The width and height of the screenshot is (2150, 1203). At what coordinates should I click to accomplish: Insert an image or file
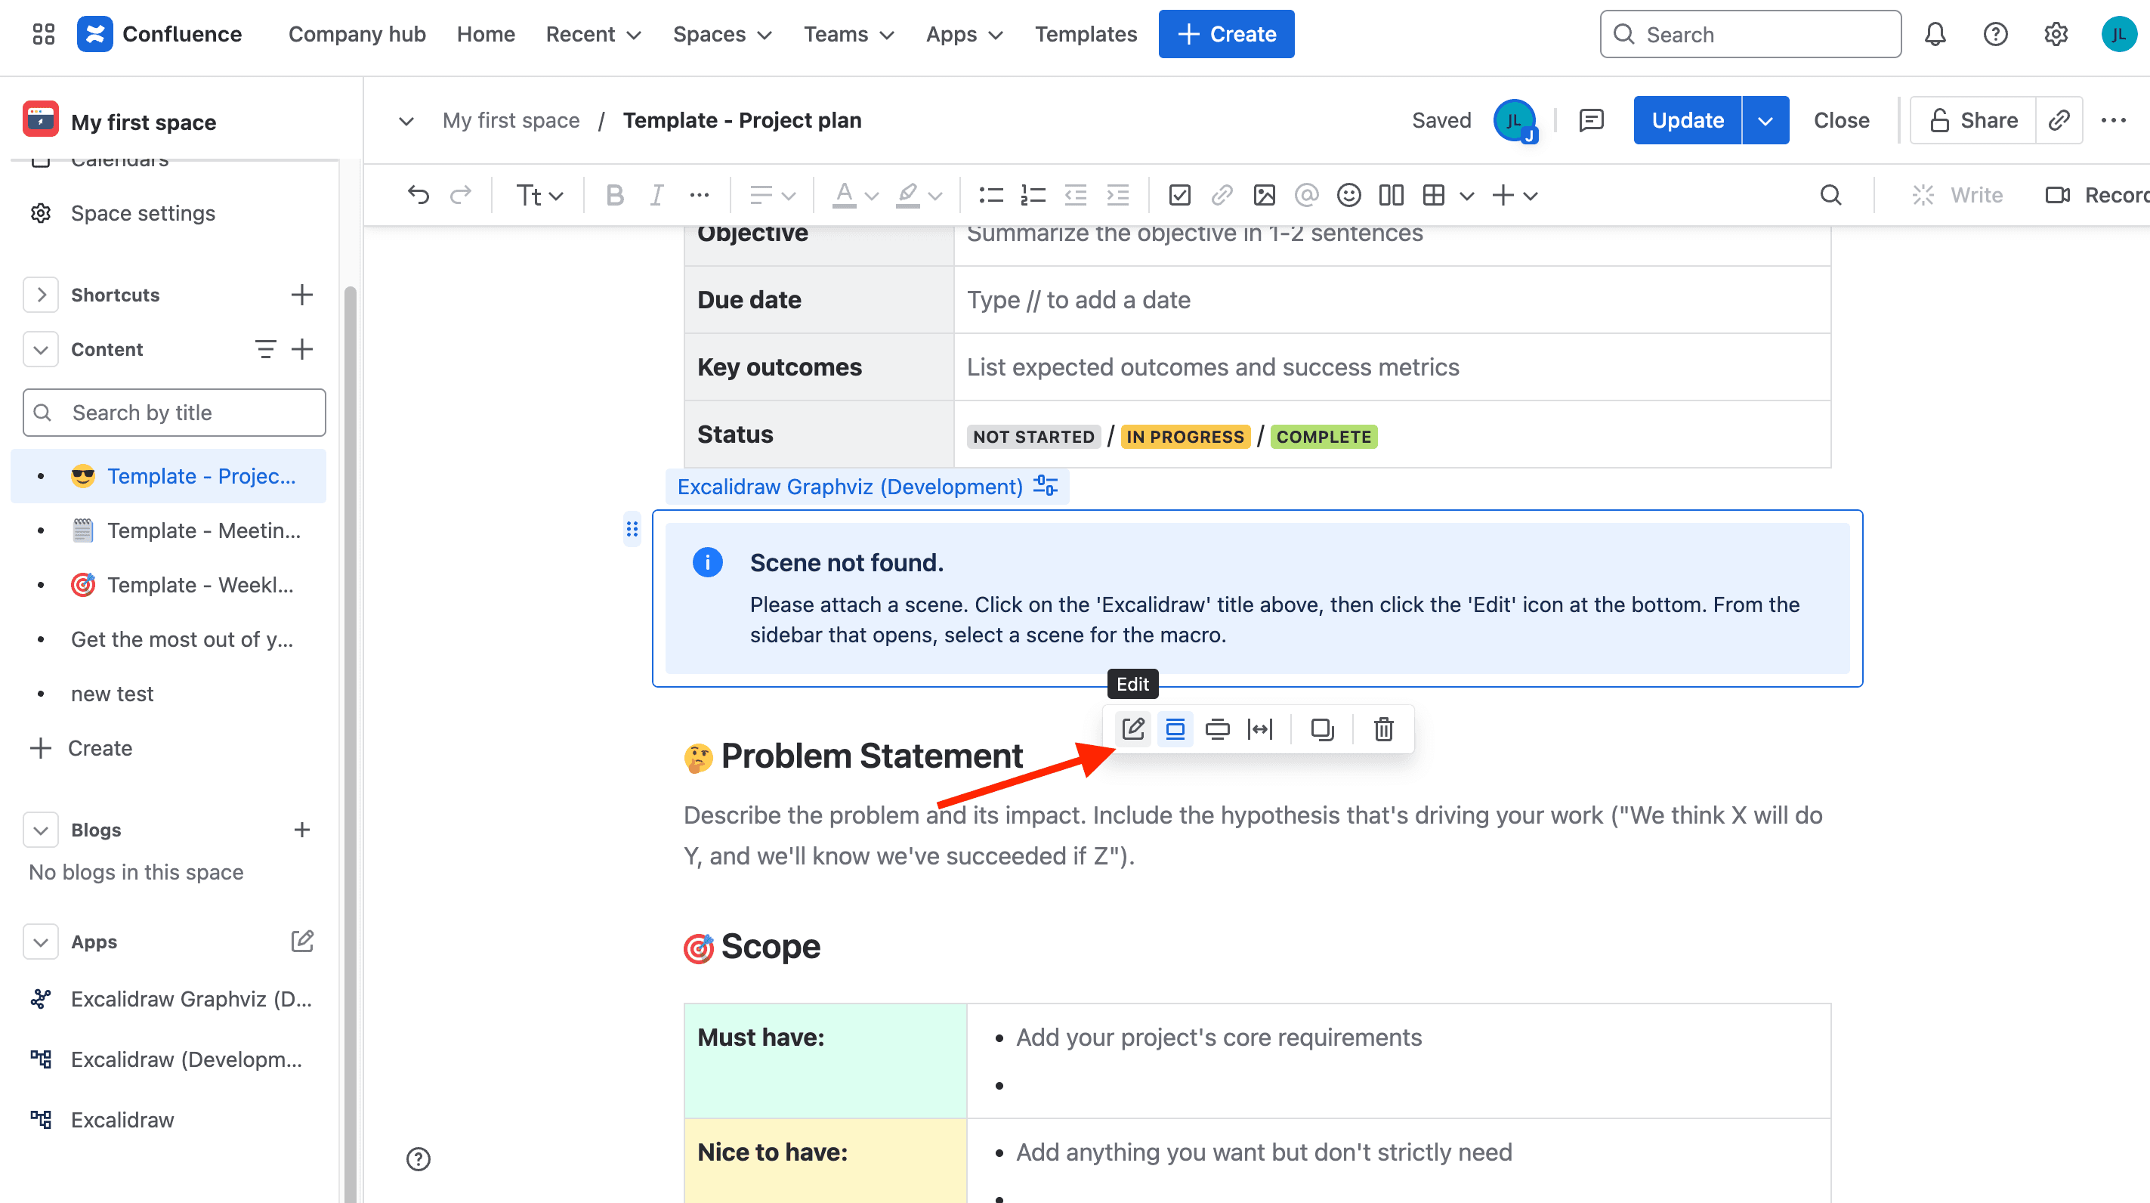[1265, 196]
